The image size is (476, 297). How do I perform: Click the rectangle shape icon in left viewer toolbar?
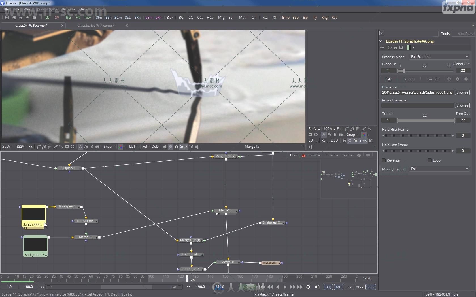pyautogui.click(x=67, y=147)
